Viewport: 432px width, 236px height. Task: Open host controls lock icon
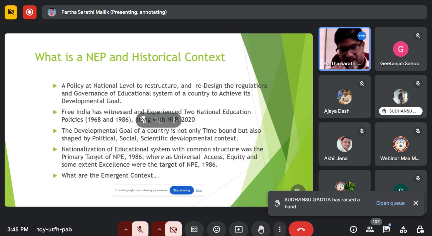tap(420, 229)
